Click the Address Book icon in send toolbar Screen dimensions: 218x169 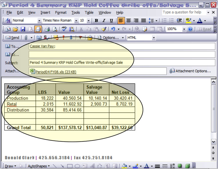(39, 38)
